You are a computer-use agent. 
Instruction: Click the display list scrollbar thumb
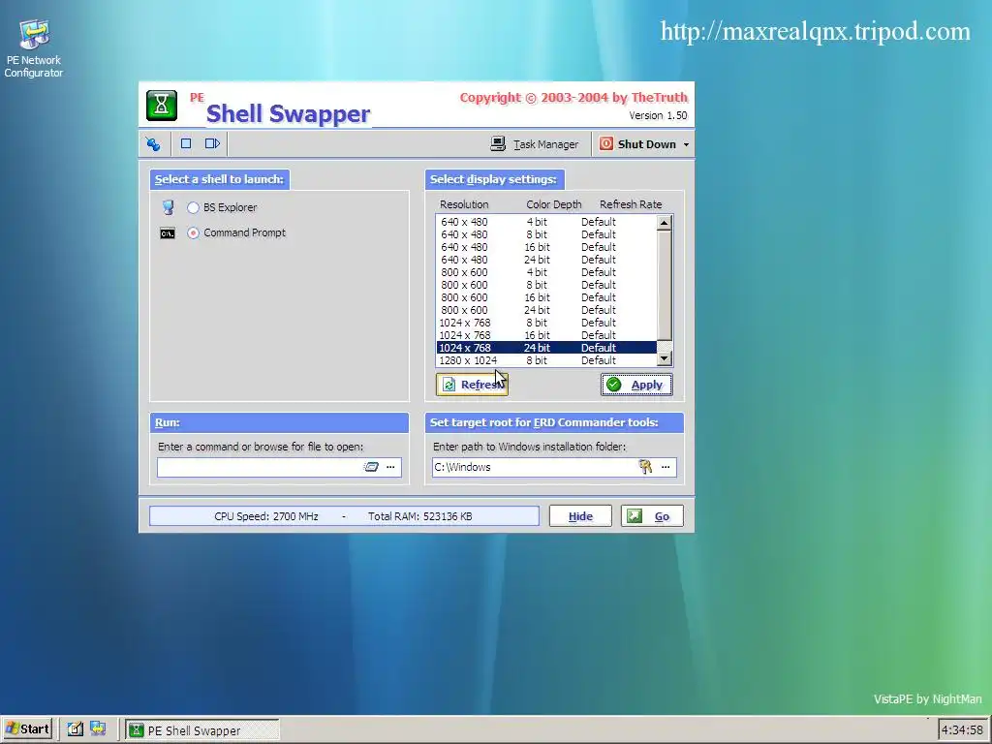click(664, 286)
